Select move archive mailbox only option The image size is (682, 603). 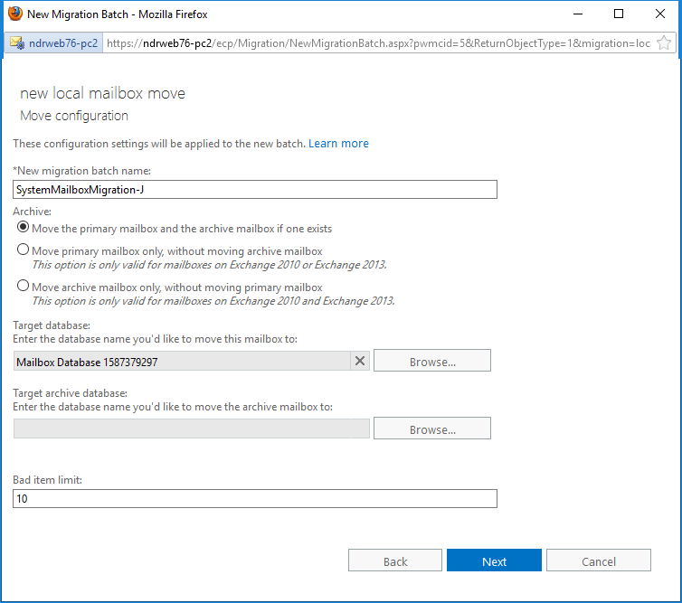[23, 286]
